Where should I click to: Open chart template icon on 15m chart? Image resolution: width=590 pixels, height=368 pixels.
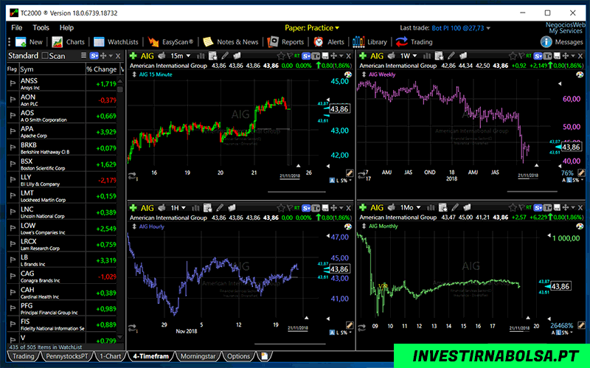click(212, 56)
